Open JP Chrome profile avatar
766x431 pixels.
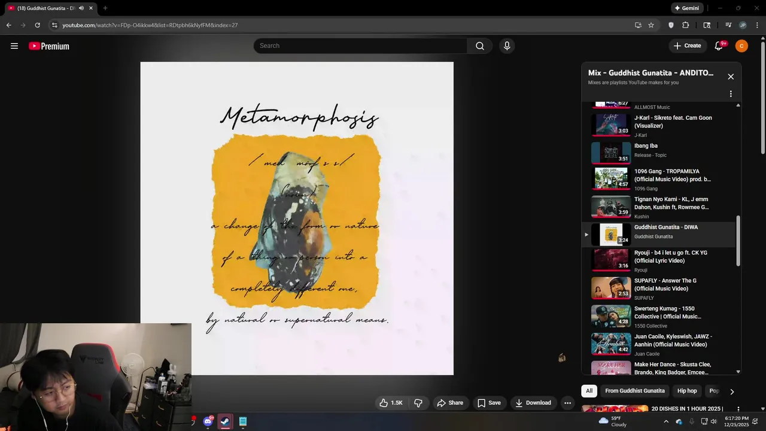pyautogui.click(x=743, y=25)
